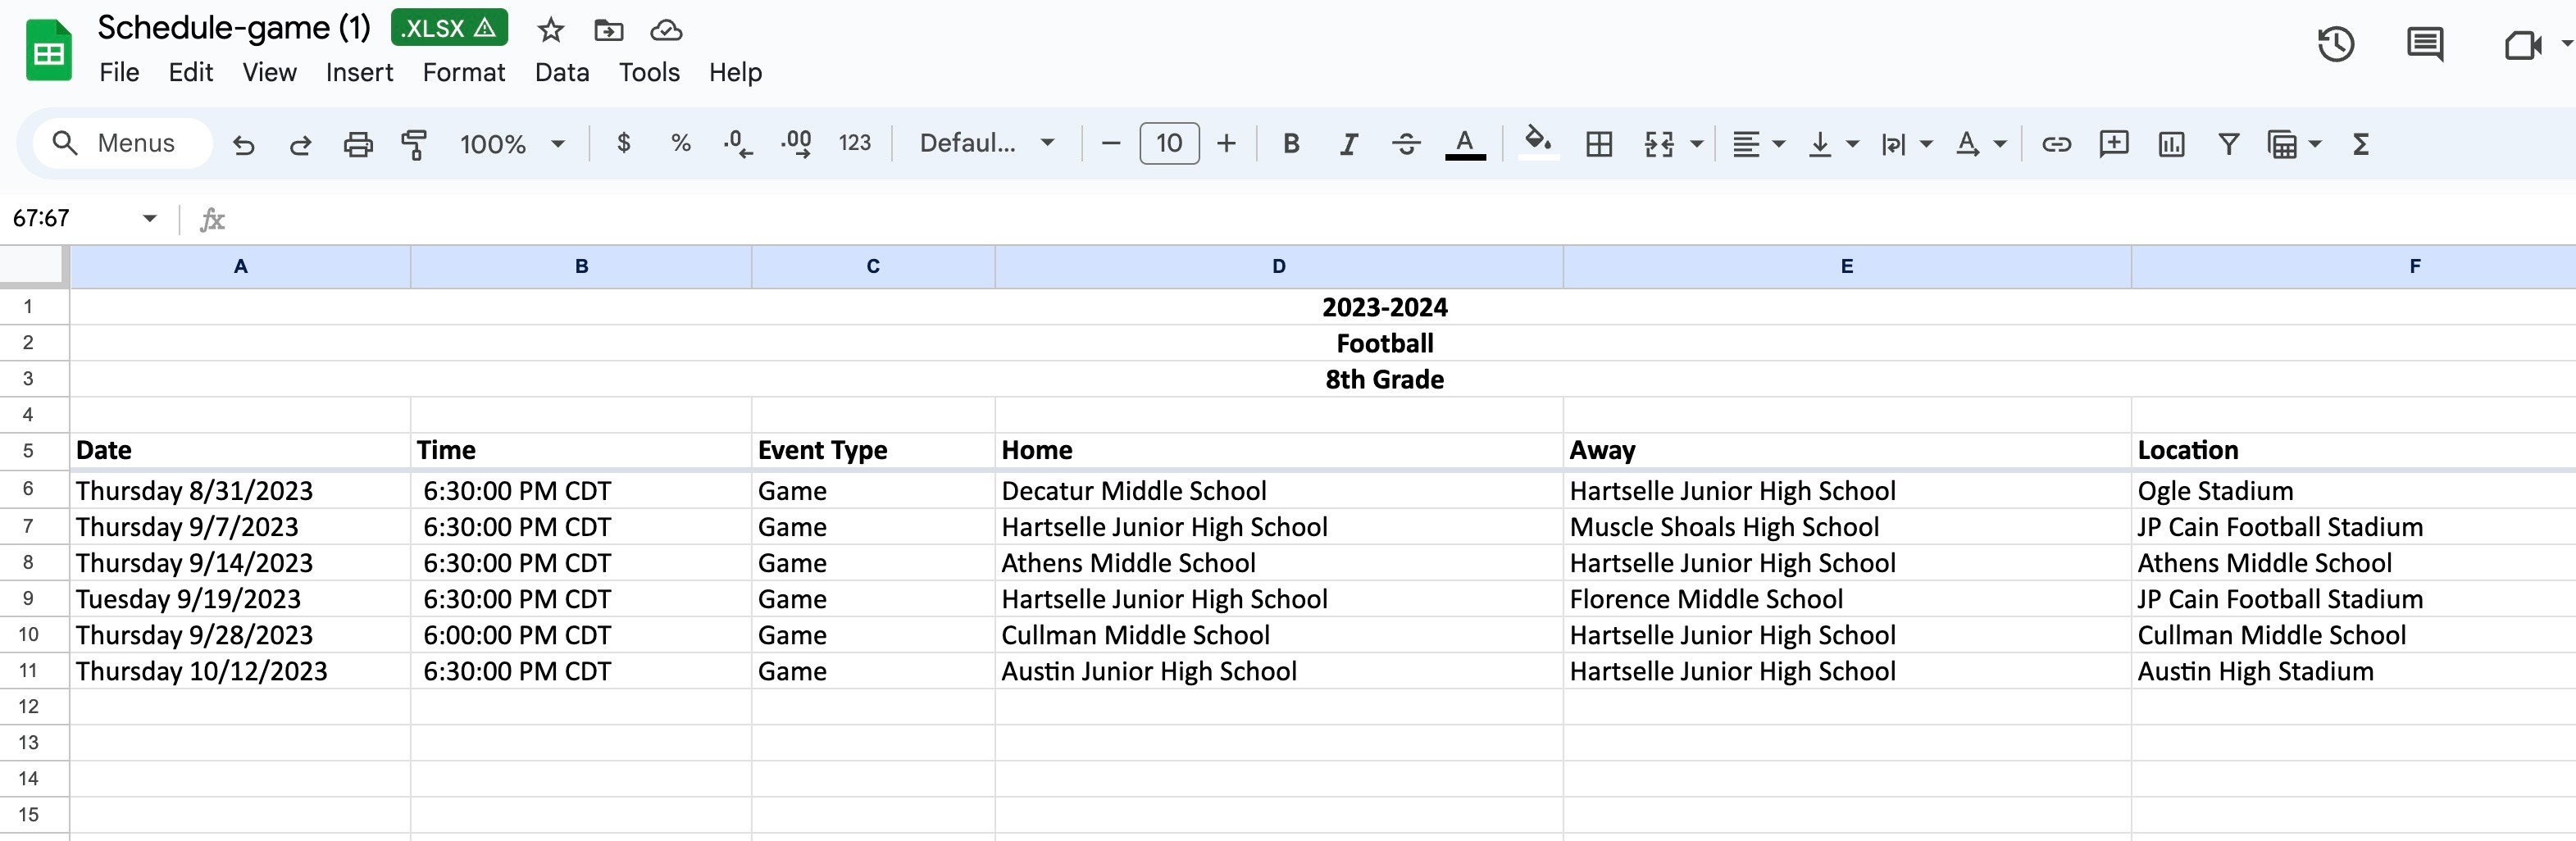Open the fill color picker
The height and width of the screenshot is (841, 2576).
point(1537,142)
